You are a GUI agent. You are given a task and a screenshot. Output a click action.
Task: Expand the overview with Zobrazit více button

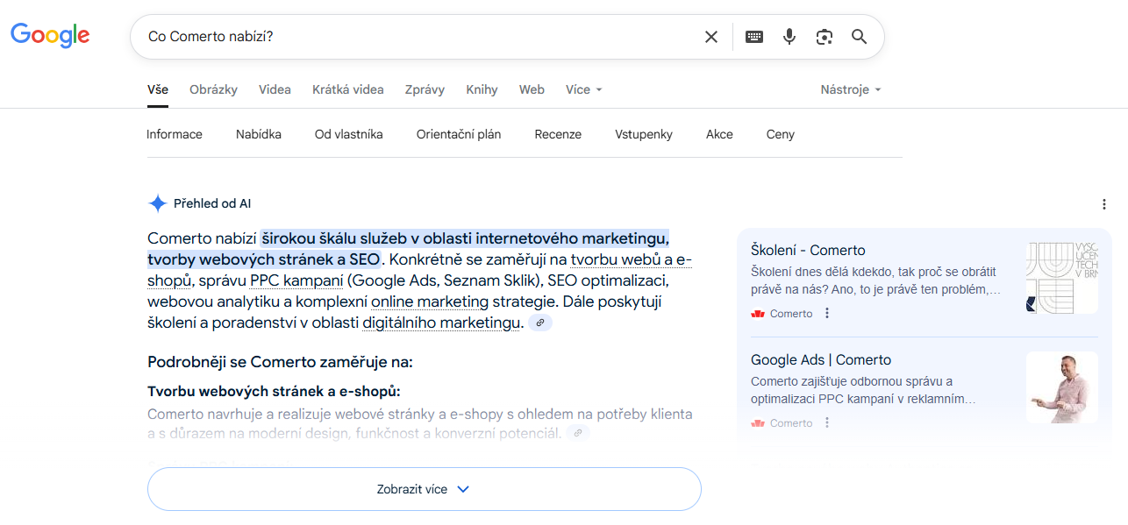pos(425,489)
